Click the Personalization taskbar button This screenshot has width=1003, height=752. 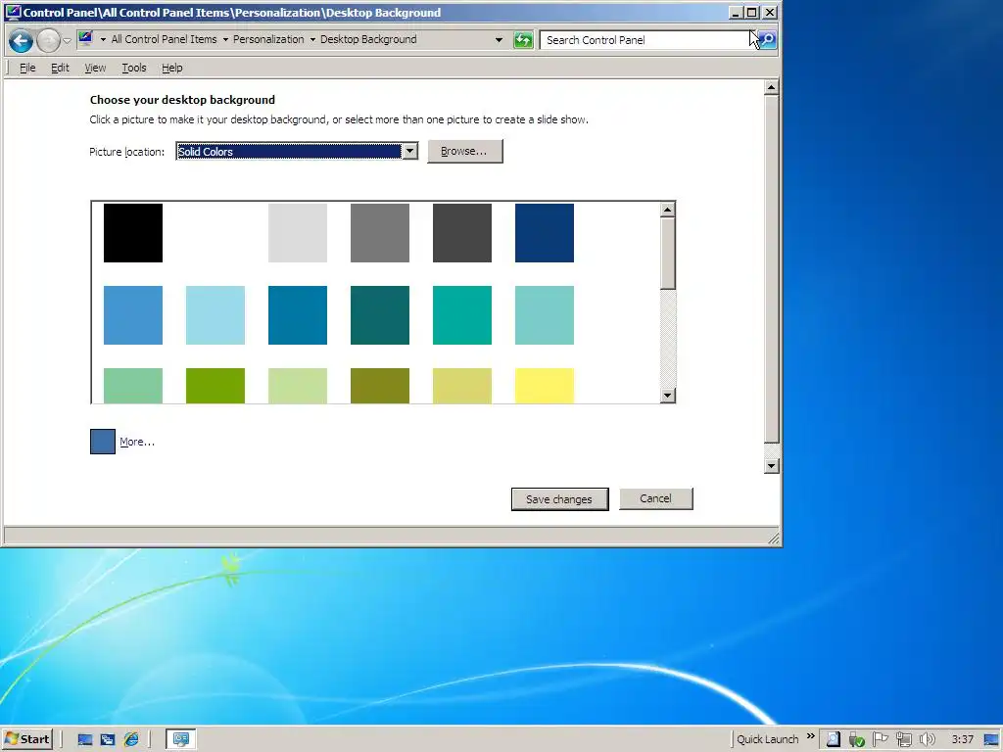click(181, 739)
